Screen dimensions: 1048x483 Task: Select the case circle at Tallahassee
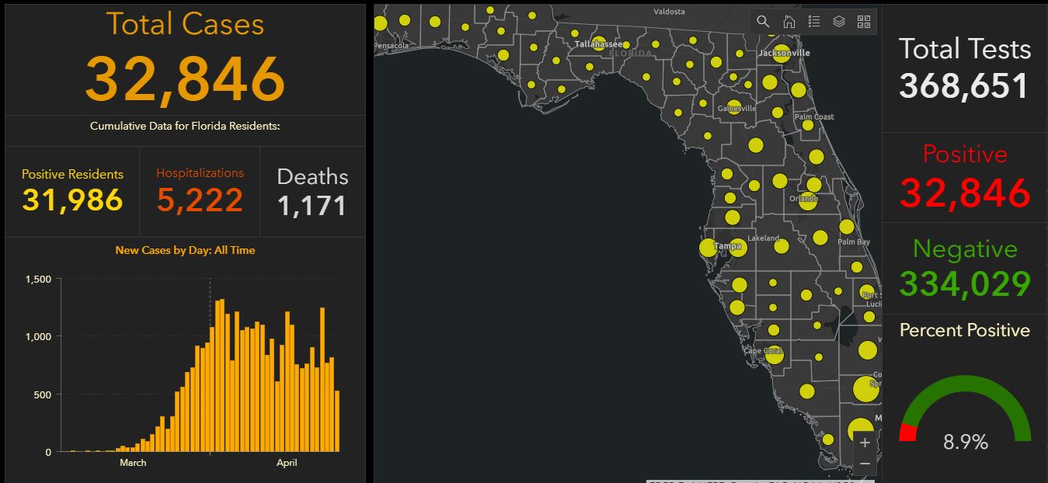tap(599, 43)
